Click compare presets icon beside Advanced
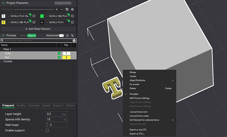The height and width of the screenshot is (137, 227). pos(72,36)
